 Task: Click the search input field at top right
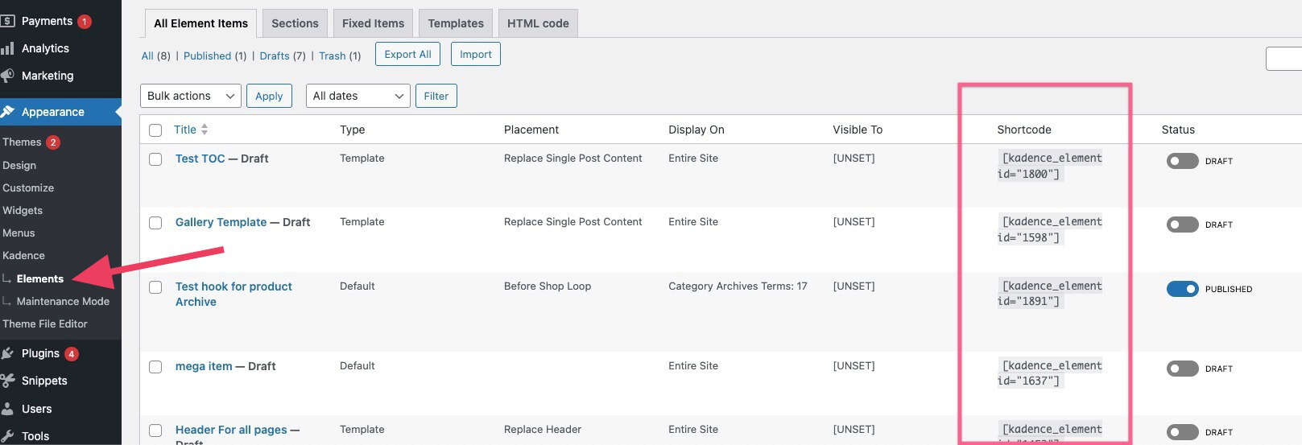(1284, 59)
